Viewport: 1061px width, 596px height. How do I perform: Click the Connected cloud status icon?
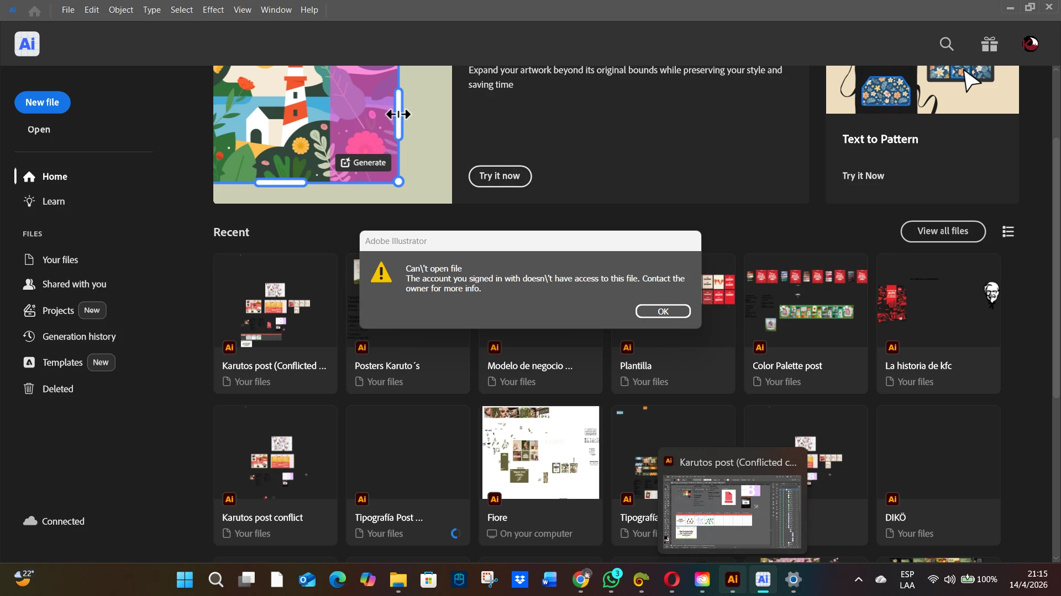(x=30, y=521)
